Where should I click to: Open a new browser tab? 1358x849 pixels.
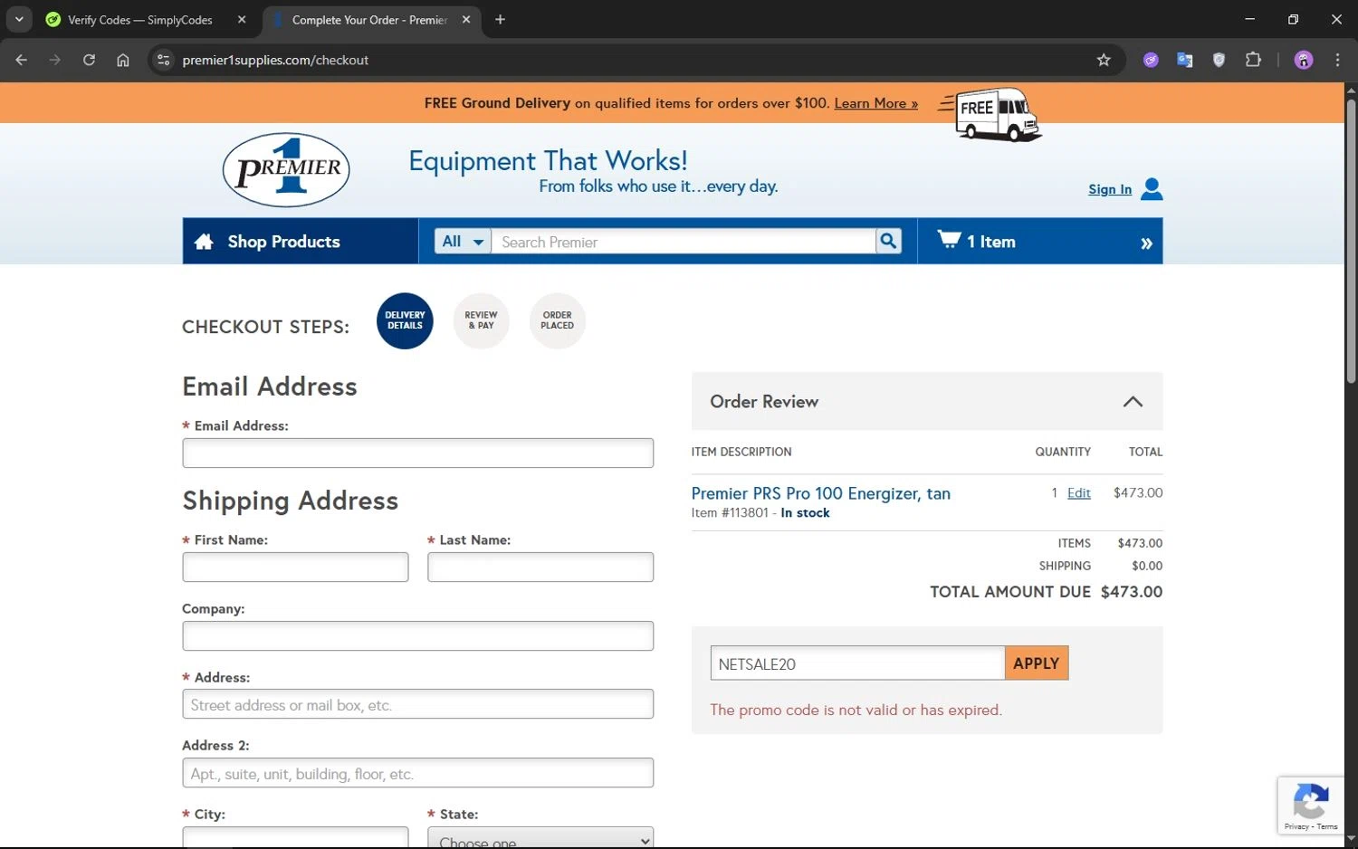[500, 19]
